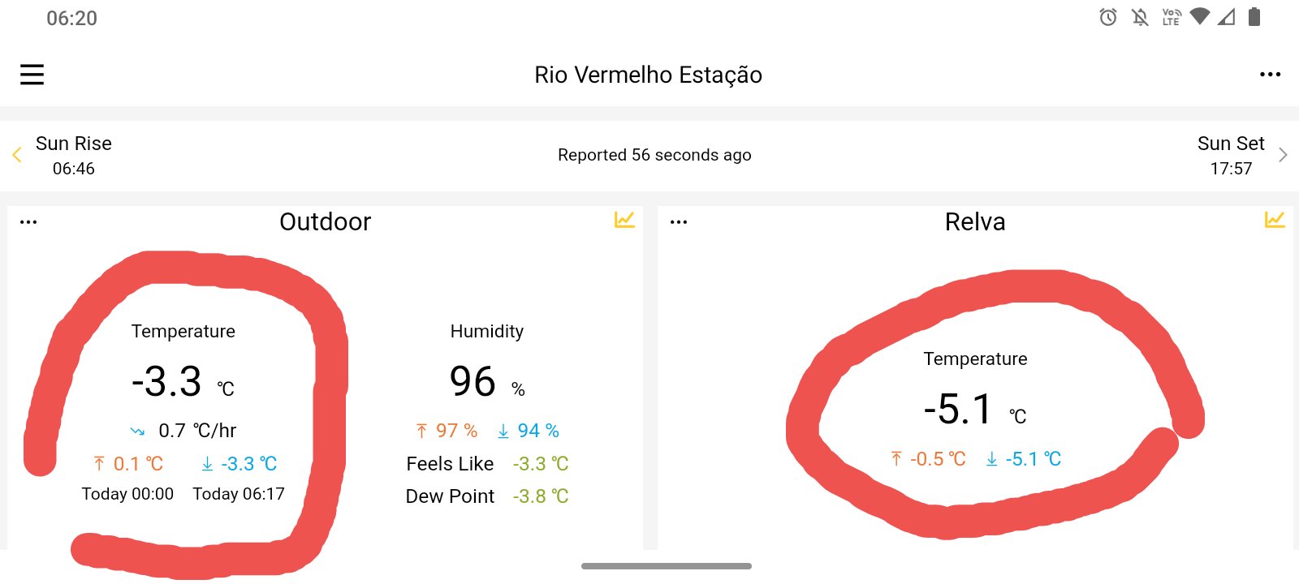Viewport: 1299px width, 584px height.
Task: Tap the bottom navigation gesture bar
Action: pos(667,566)
